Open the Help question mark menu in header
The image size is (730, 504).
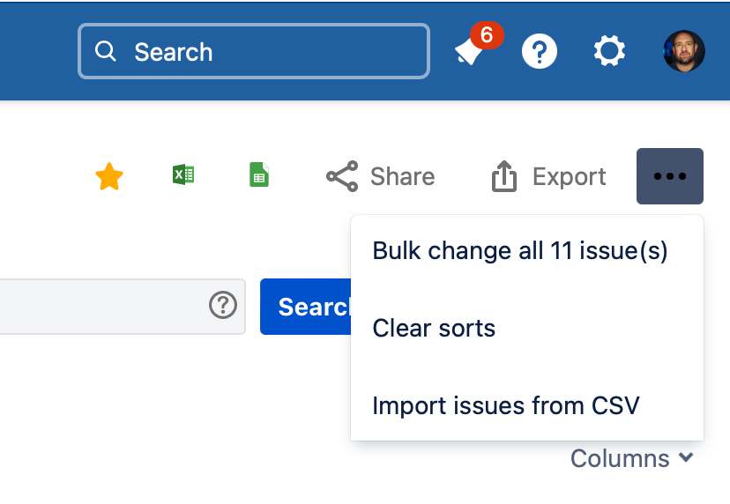point(539,51)
